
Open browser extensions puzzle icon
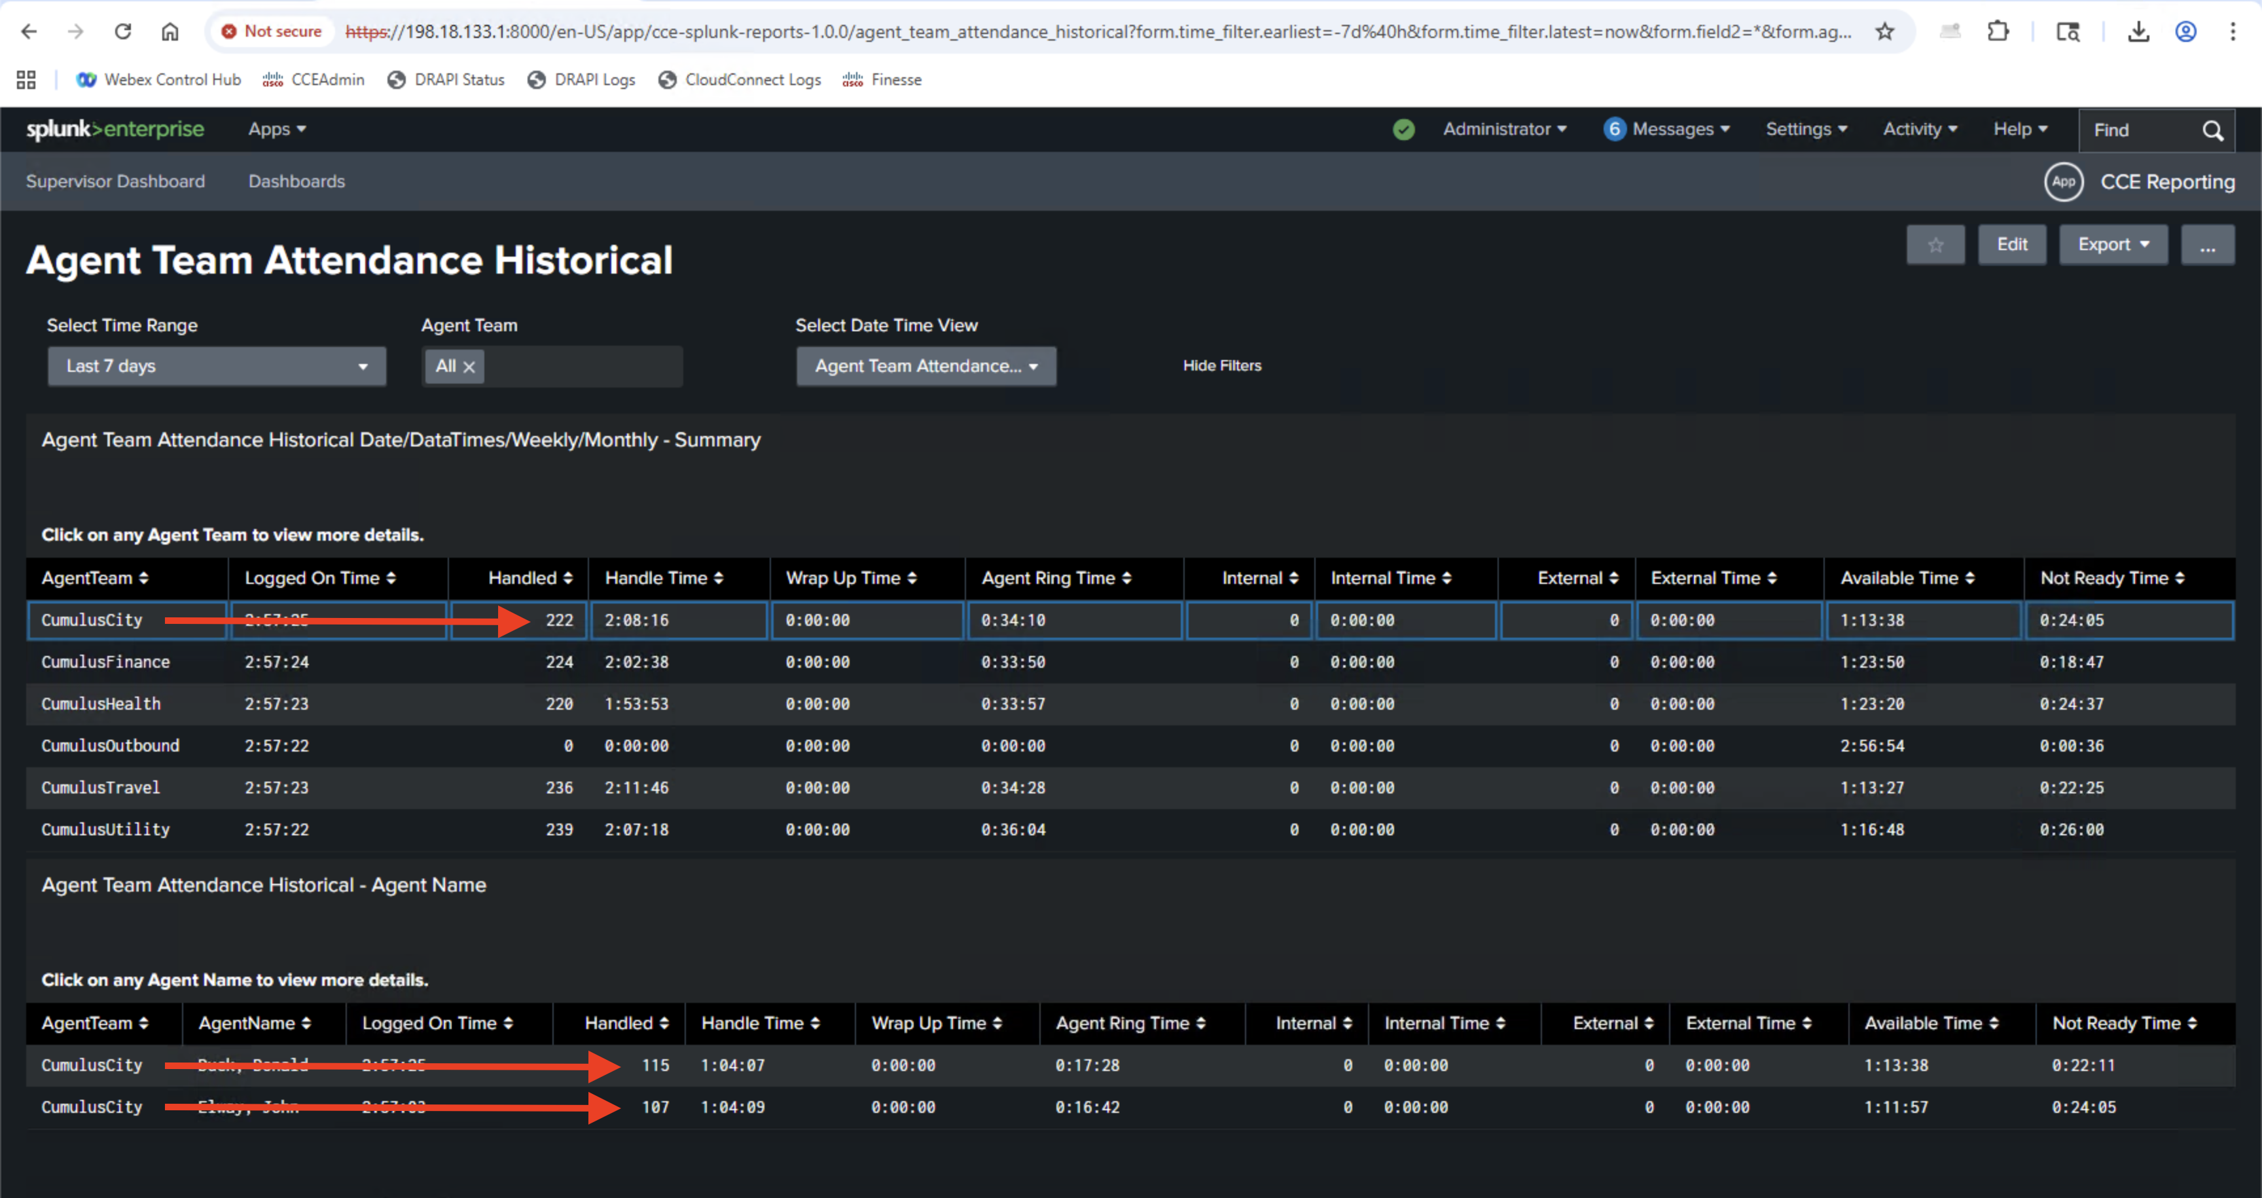click(x=1998, y=31)
